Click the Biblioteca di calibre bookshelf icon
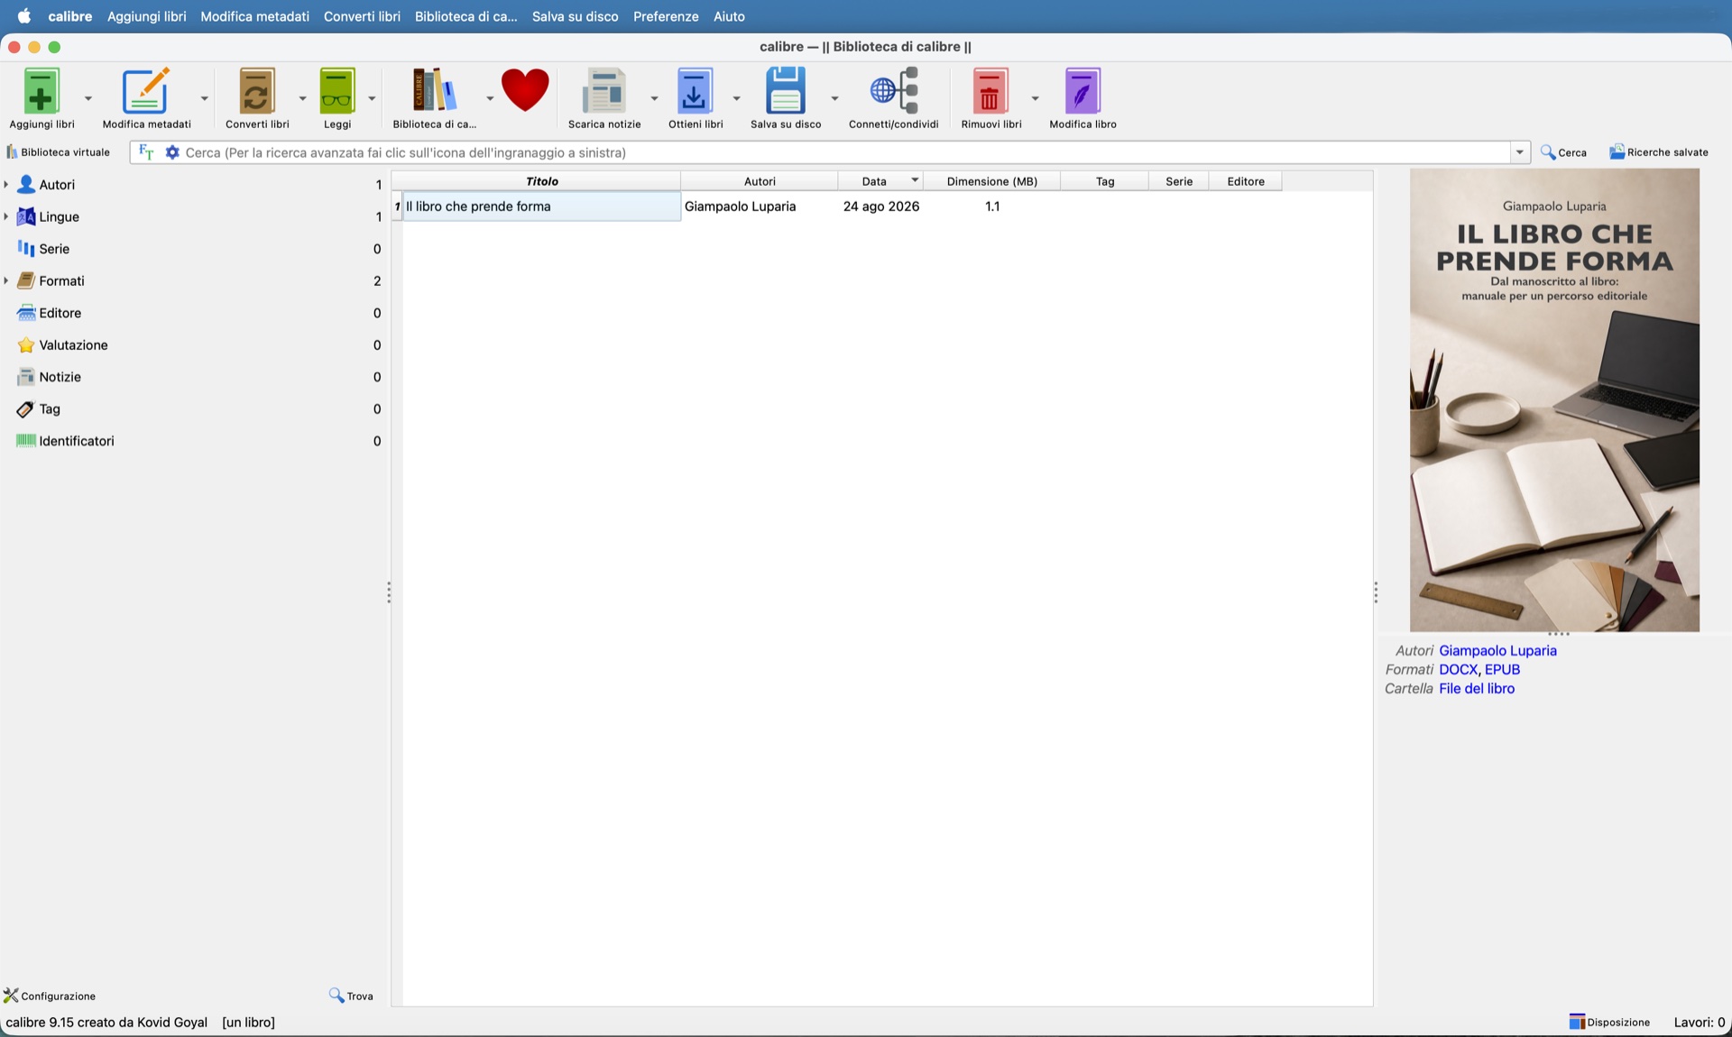The height and width of the screenshot is (1037, 1732). click(x=434, y=91)
